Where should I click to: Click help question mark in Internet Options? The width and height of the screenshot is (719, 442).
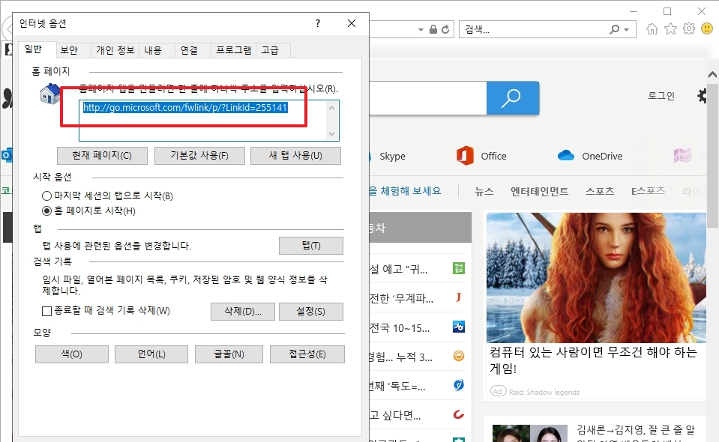click(317, 23)
